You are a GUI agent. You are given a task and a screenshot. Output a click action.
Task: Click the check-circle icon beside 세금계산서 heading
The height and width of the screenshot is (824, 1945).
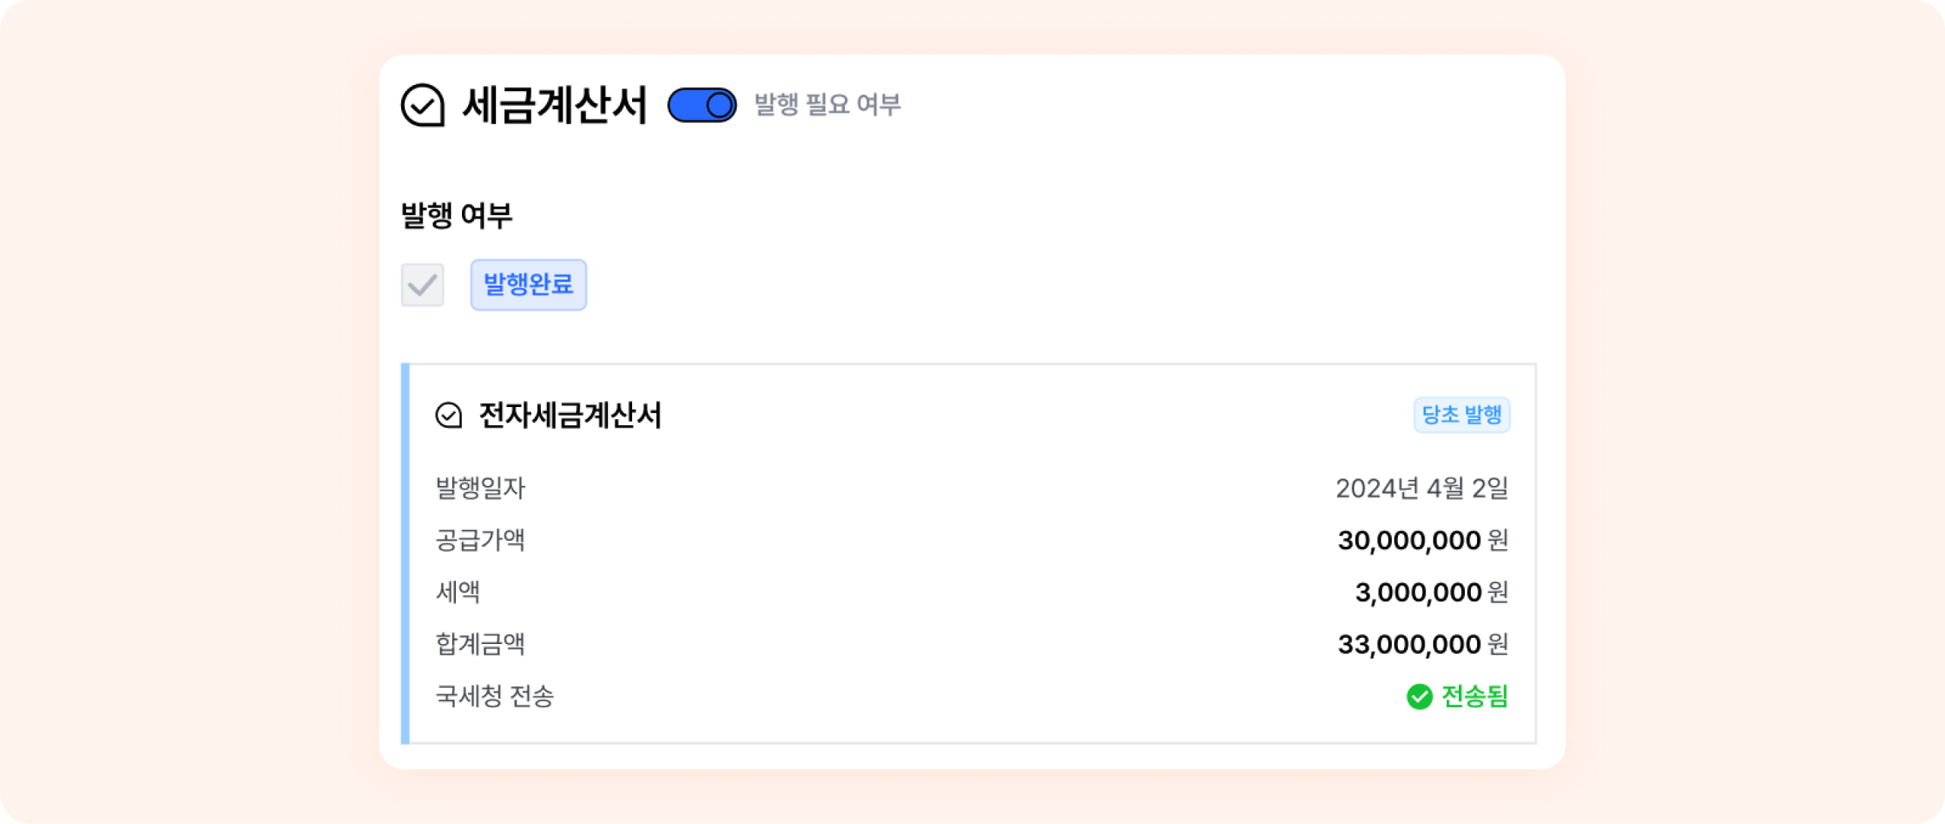(422, 105)
